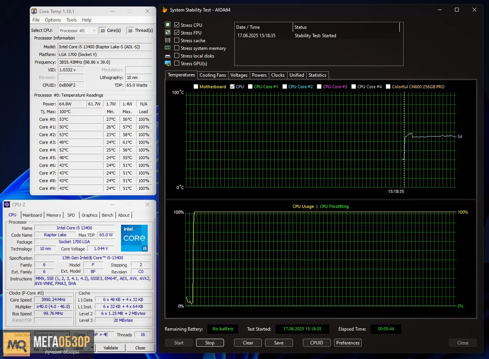Screen dimensions: 489x359
Task: Click the Core Temp title bar icon
Action: point(35,11)
